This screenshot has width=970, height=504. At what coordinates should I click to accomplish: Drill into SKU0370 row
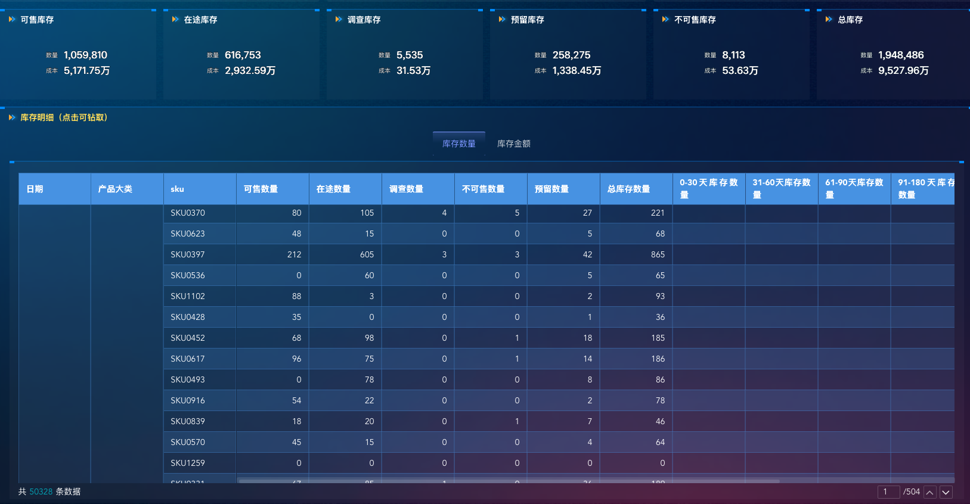click(188, 213)
